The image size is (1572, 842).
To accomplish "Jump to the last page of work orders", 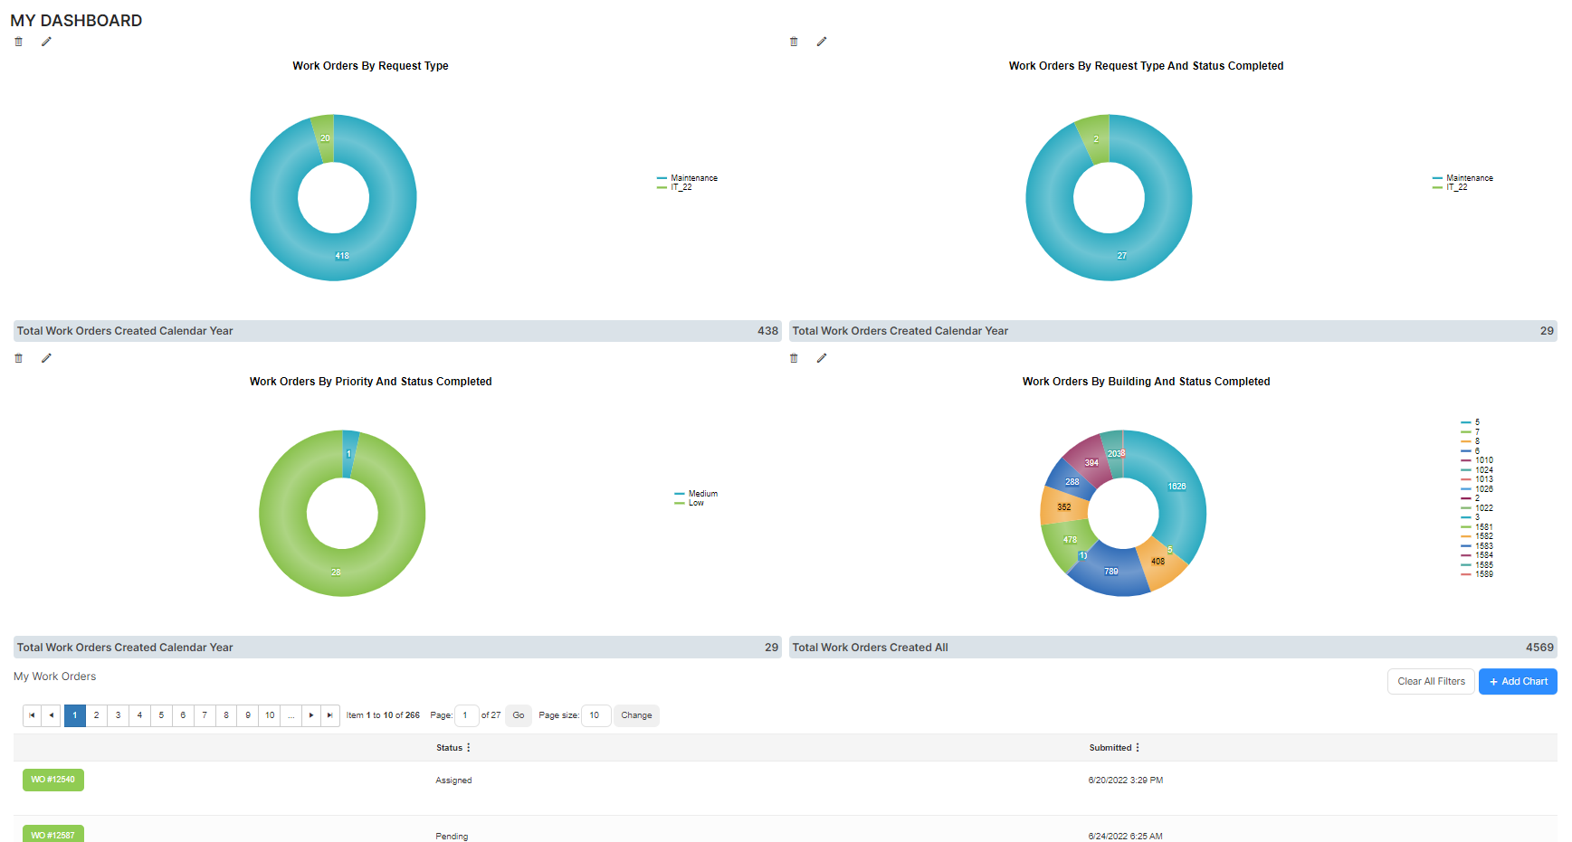I will point(329,715).
